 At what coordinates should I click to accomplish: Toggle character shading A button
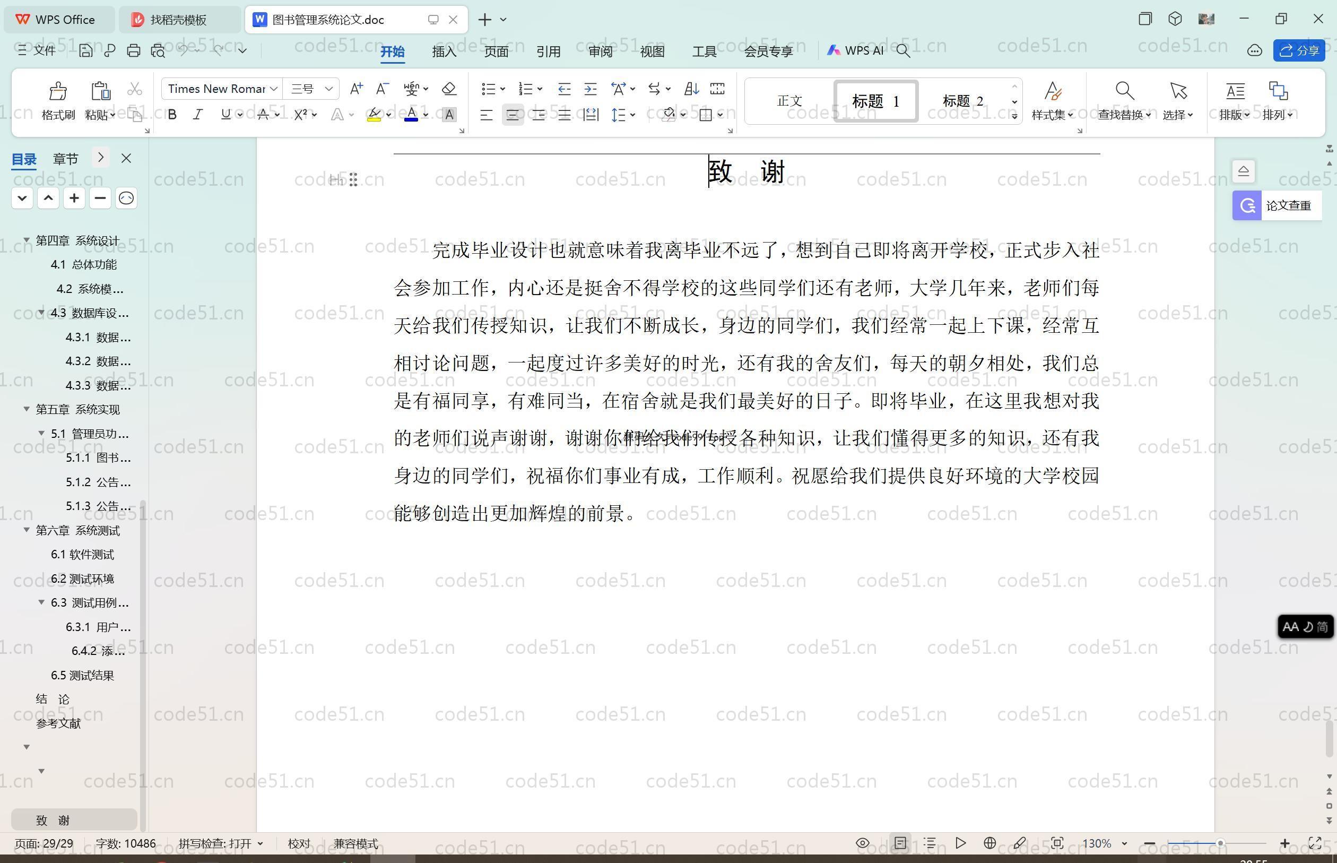[x=449, y=115]
